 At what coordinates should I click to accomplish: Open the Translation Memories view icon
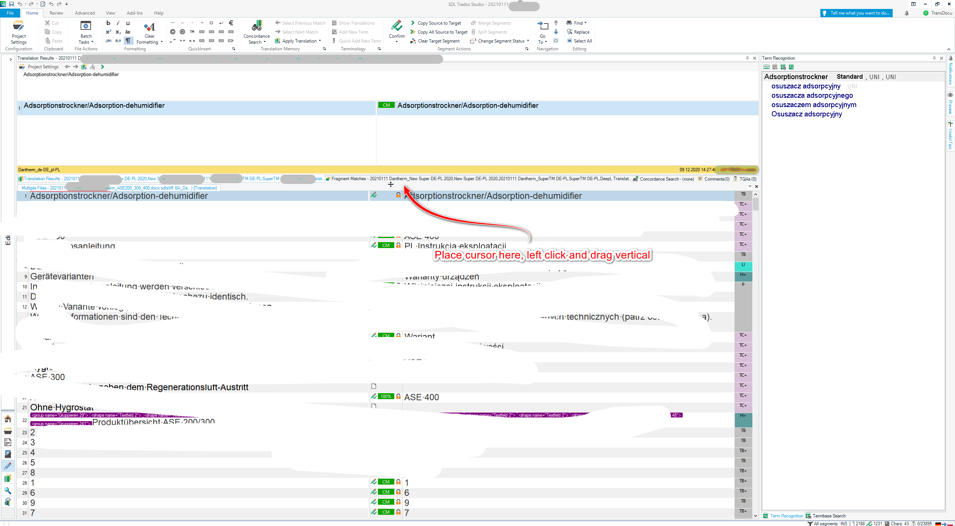8,478
